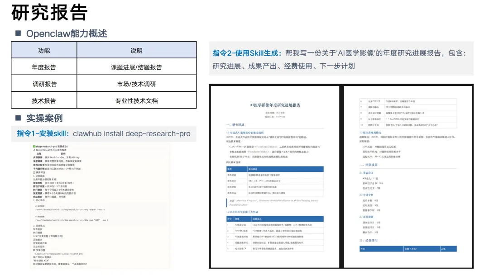Click the heading 实操案例
Image resolution: width=489 pixels, height=275 pixels.
coord(44,118)
